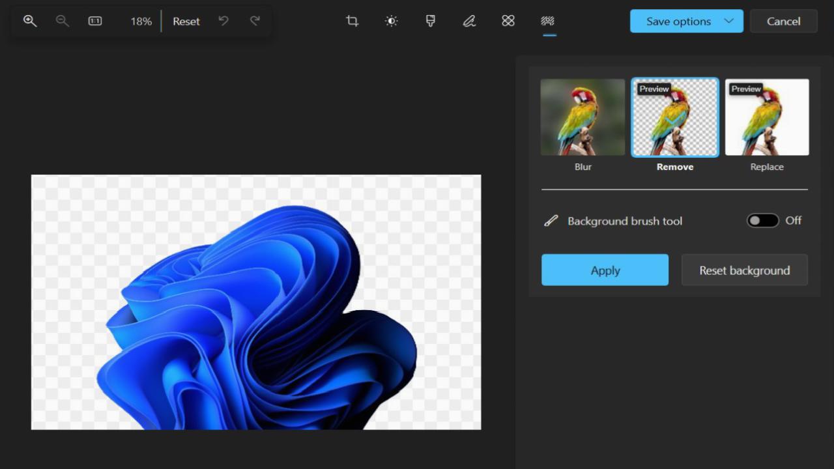Image resolution: width=834 pixels, height=469 pixels.
Task: Select the Background tool icon
Action: coord(548,21)
